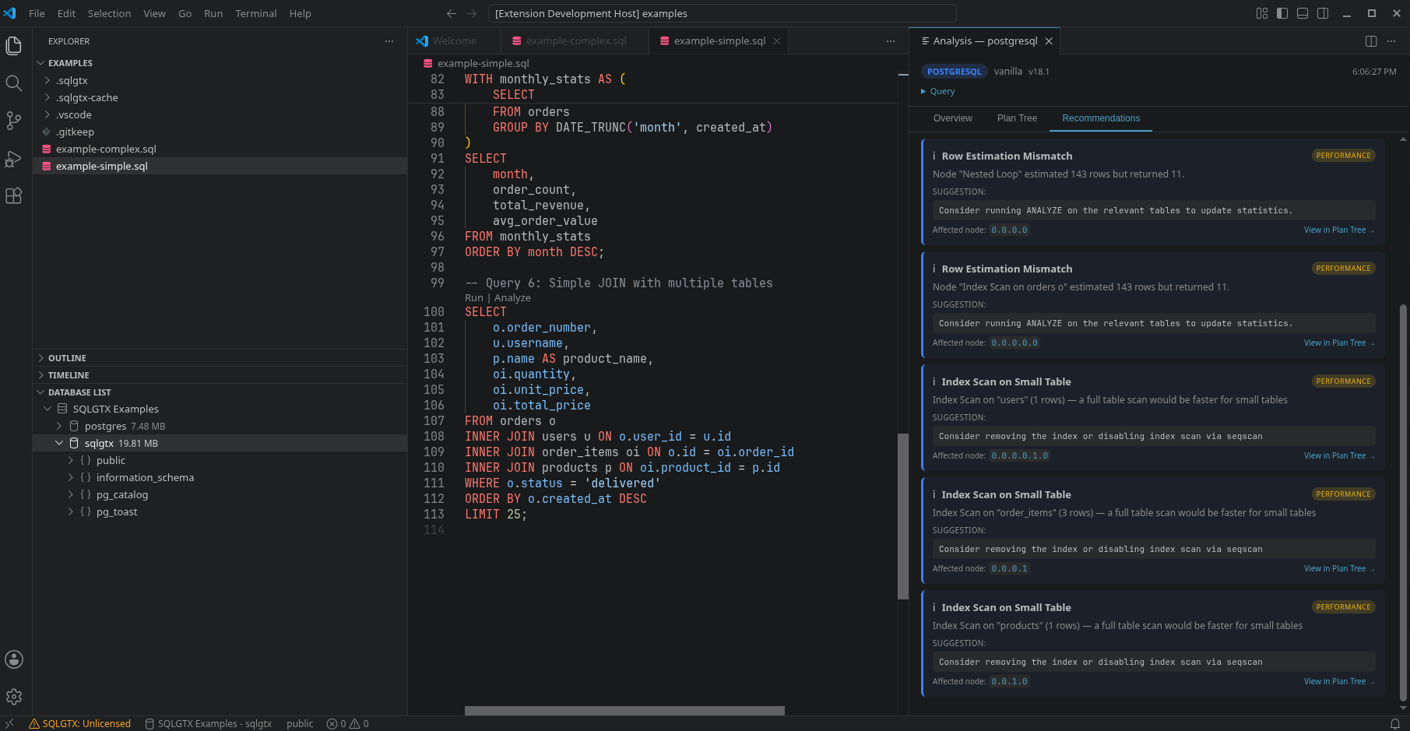
Task: Open example-complex.sql in Explorer
Action: pos(106,149)
